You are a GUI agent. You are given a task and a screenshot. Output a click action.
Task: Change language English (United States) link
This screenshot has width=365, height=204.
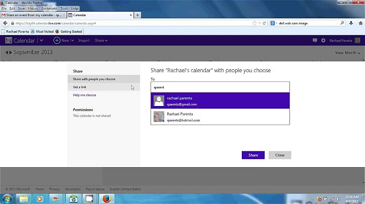point(126,189)
